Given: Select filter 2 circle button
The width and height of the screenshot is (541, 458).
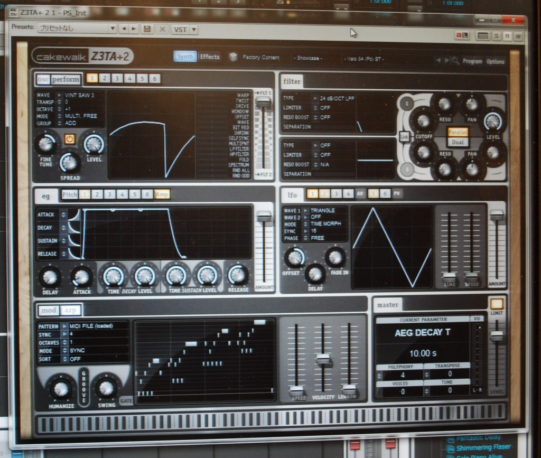Looking at the screenshot, I should pos(407,170).
